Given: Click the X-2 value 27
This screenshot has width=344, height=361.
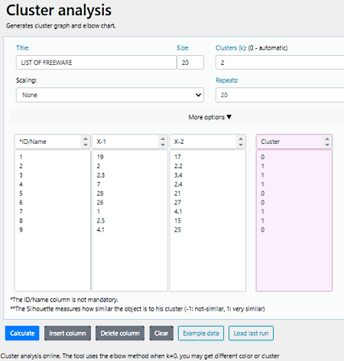Looking at the screenshot, I should click(177, 203).
